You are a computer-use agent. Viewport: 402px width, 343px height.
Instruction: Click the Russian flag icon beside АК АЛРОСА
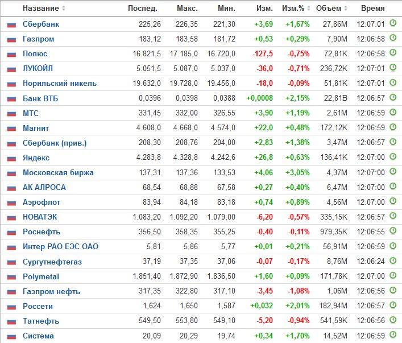tap(11, 188)
